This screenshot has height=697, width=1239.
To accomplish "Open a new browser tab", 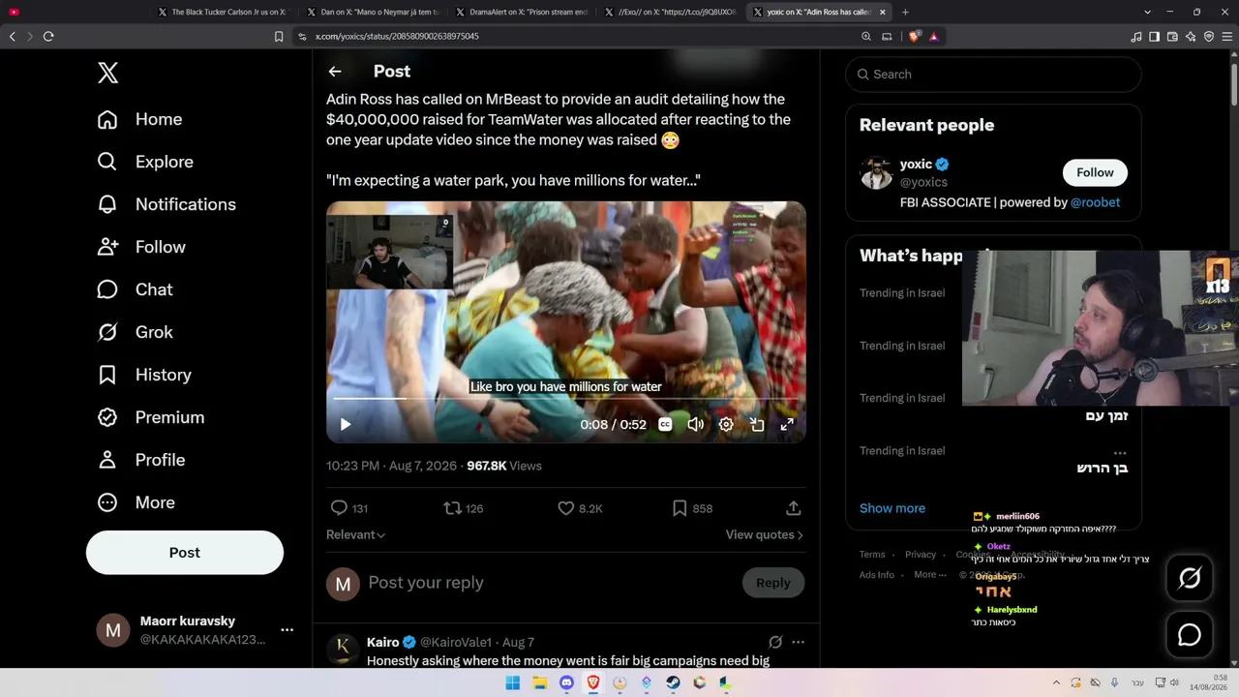I will pyautogui.click(x=905, y=12).
